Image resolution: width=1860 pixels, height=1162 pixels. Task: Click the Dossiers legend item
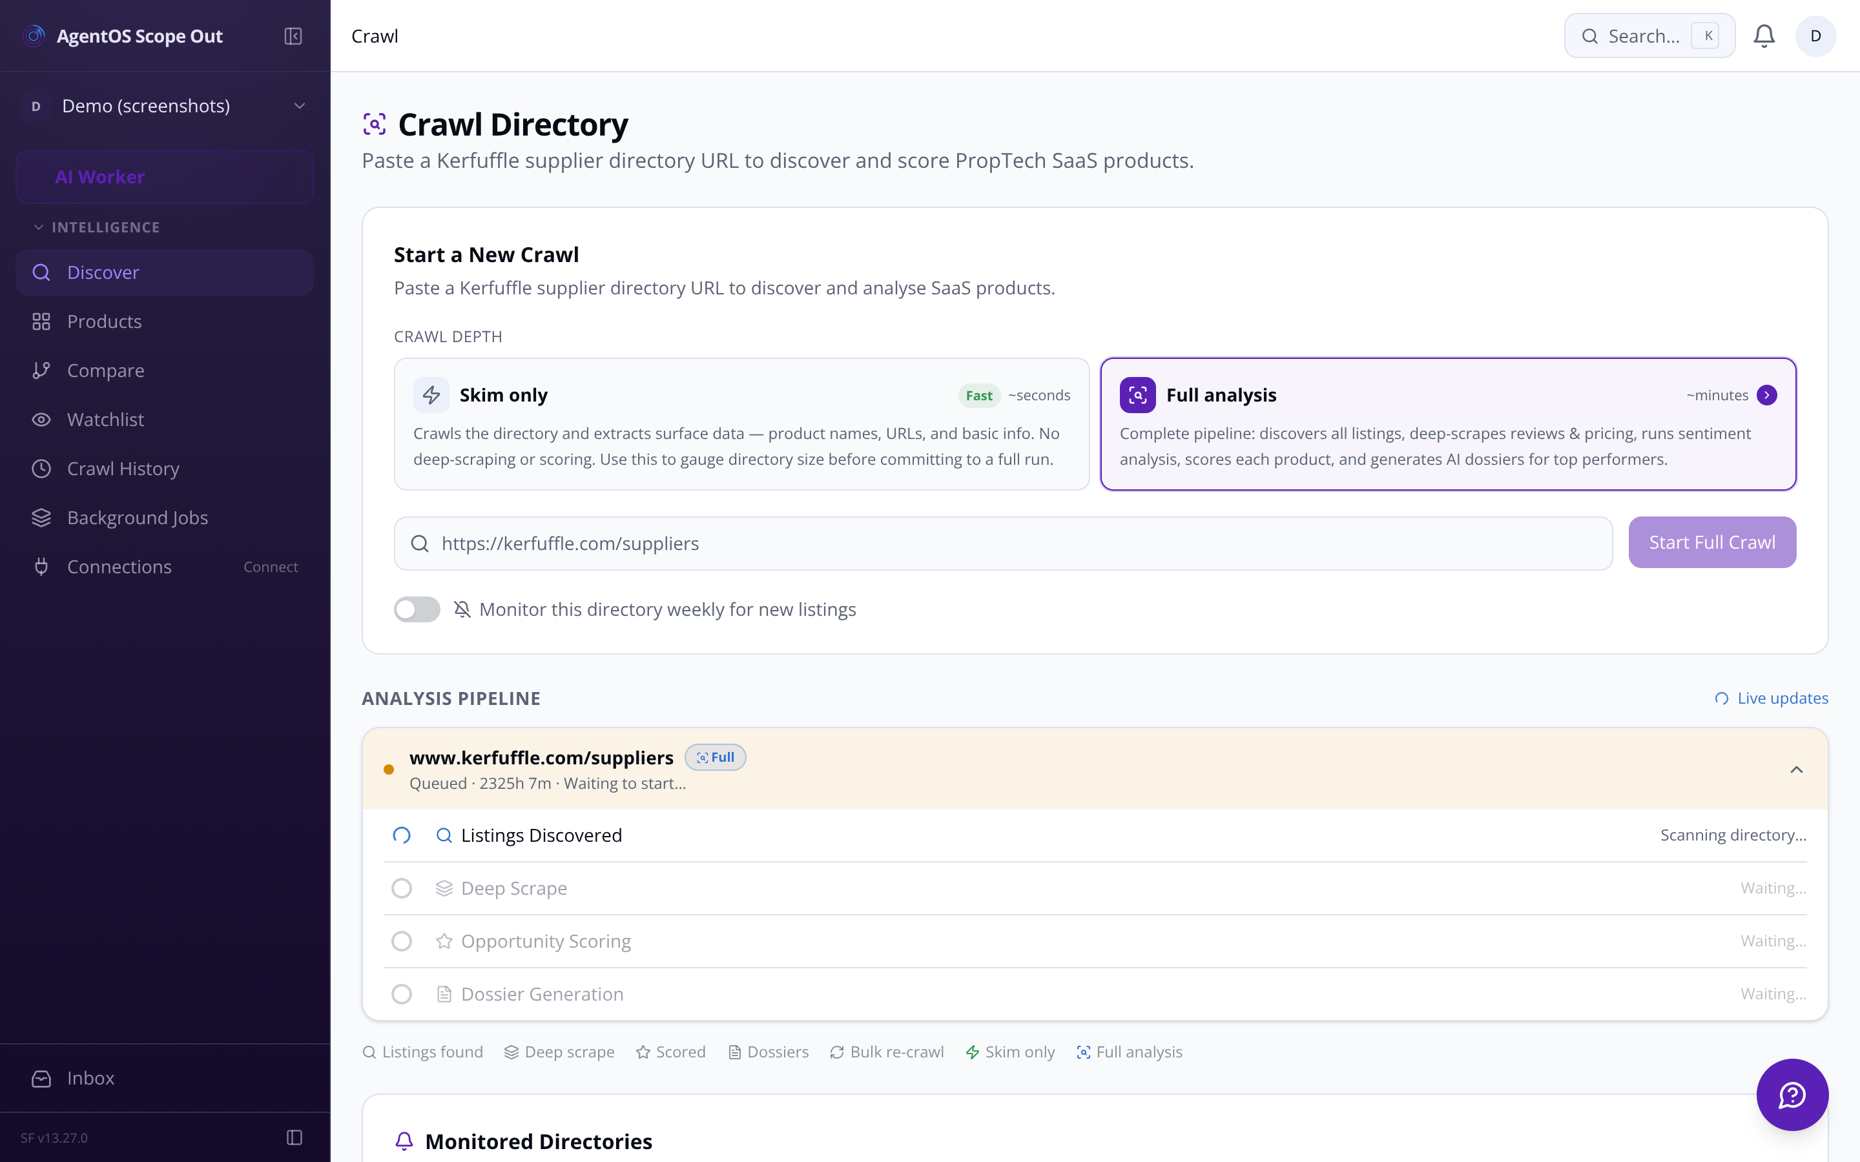click(x=768, y=1052)
